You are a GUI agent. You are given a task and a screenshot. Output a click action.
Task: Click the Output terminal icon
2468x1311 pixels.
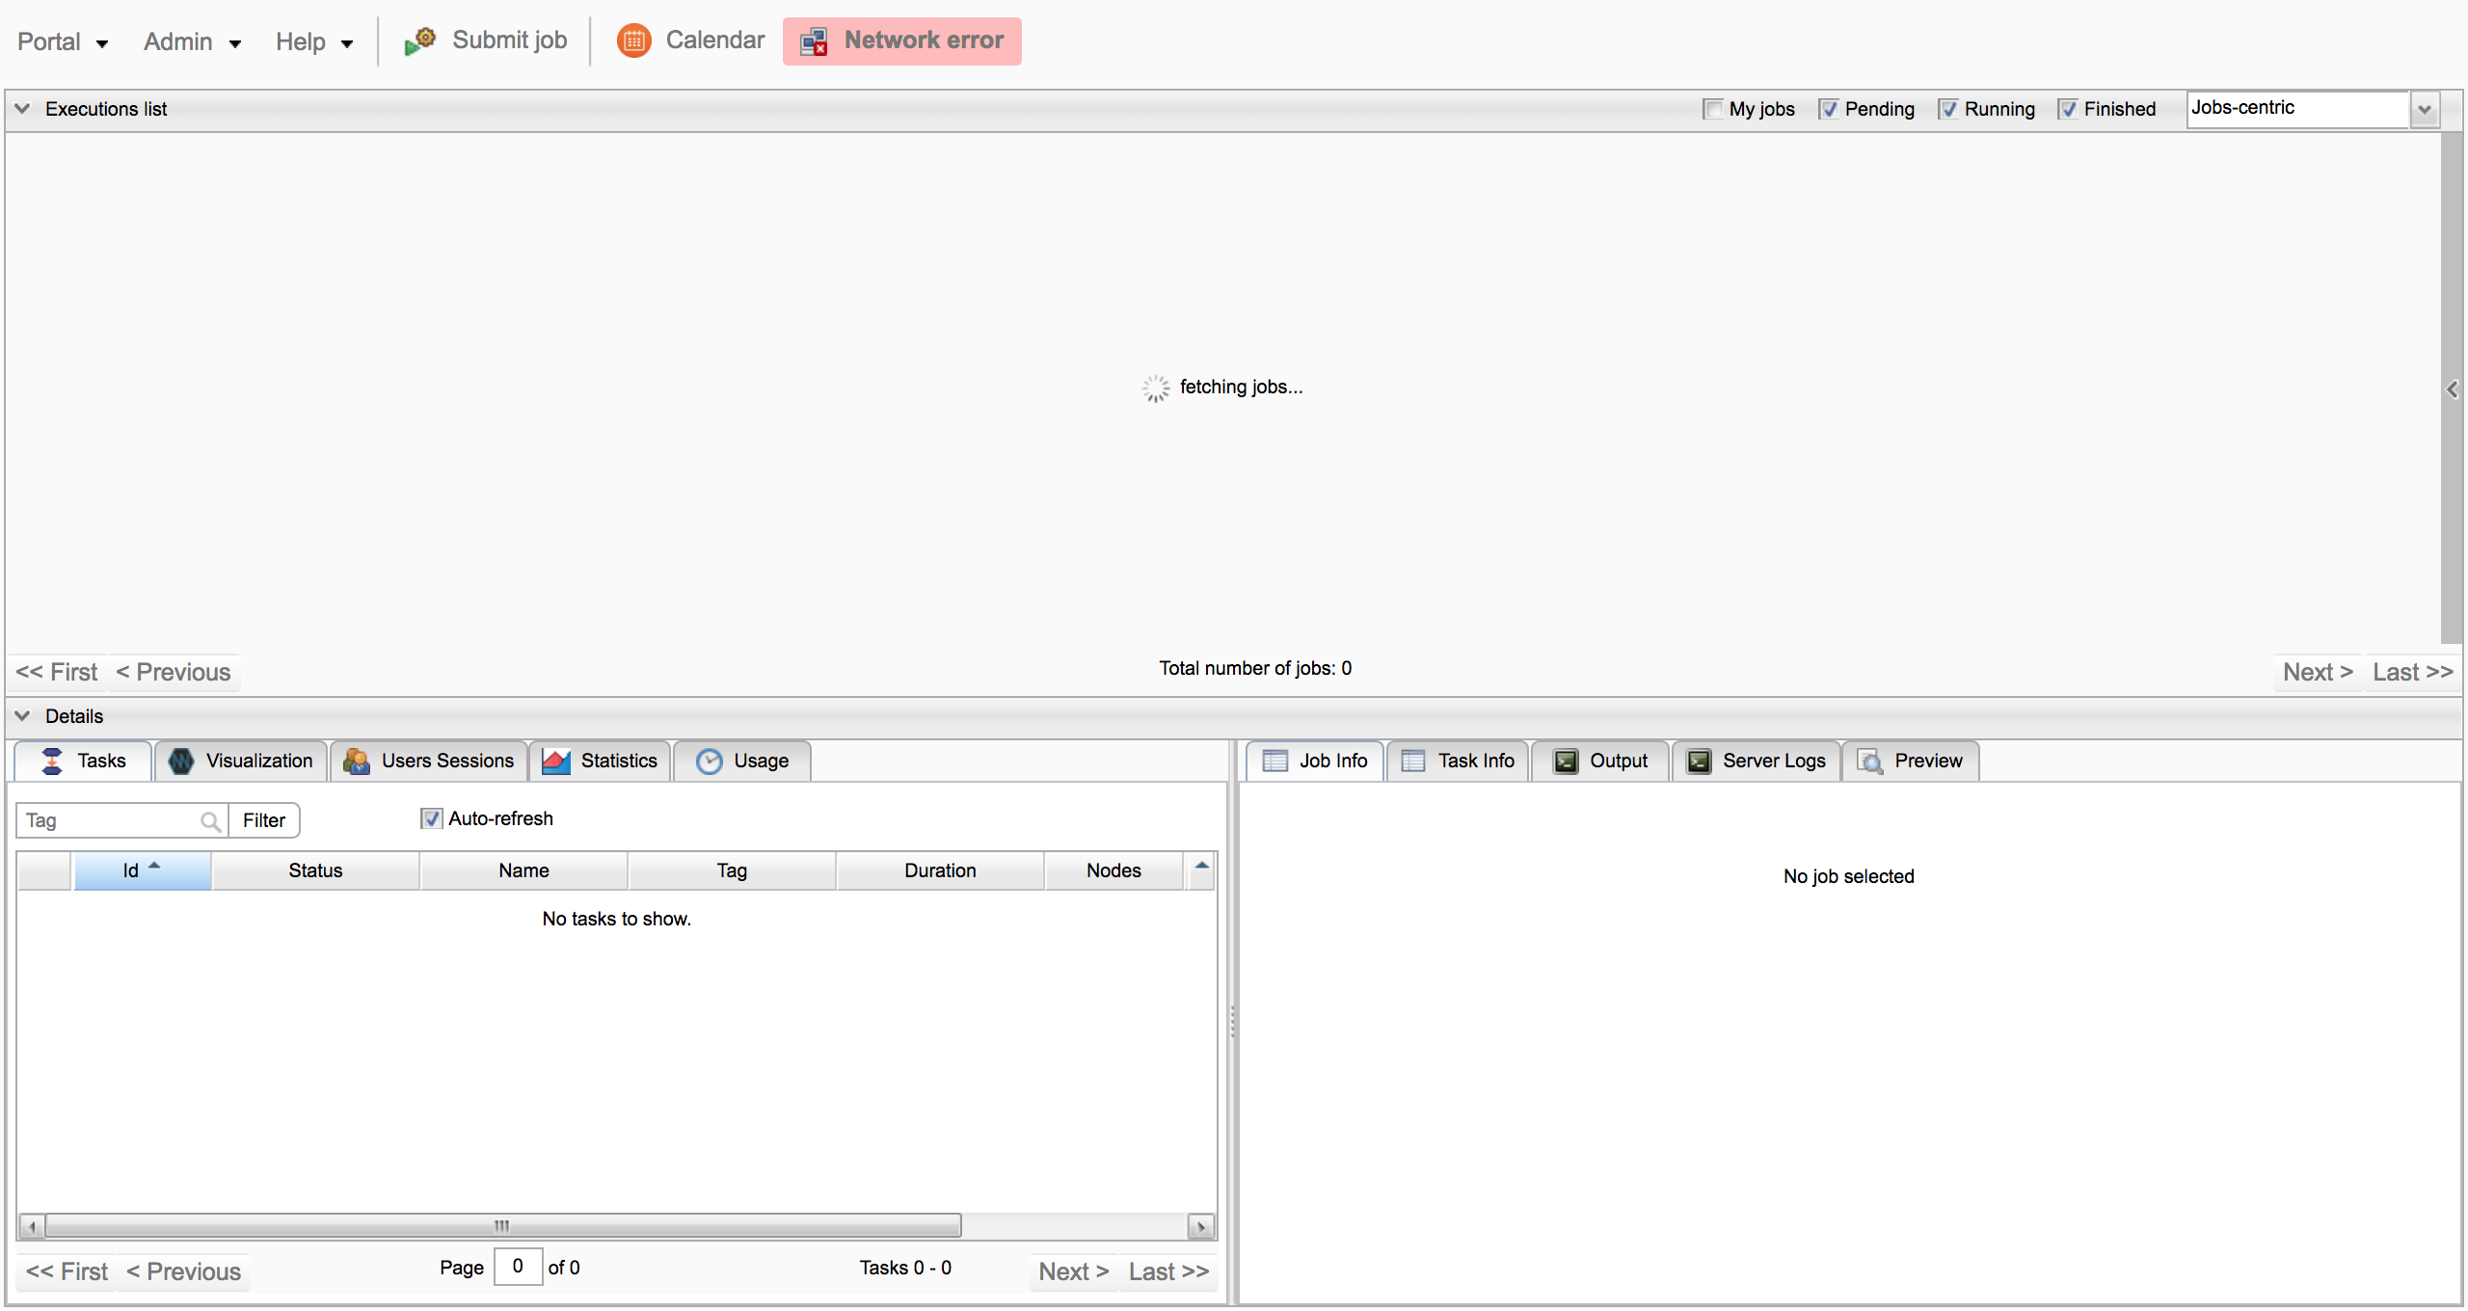(x=1566, y=761)
